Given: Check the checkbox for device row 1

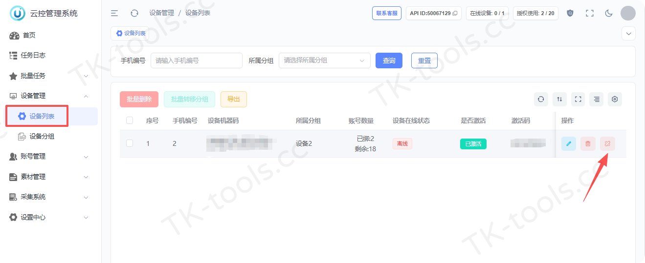Looking at the screenshot, I should pyautogui.click(x=130, y=143).
